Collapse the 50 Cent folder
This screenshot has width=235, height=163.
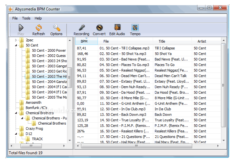click(16, 45)
